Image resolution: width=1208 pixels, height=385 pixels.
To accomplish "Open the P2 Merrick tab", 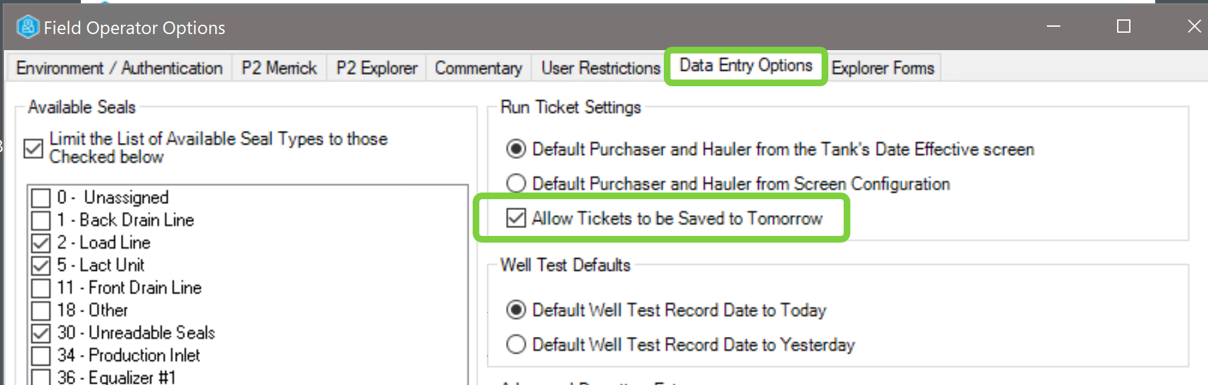I will (x=279, y=68).
